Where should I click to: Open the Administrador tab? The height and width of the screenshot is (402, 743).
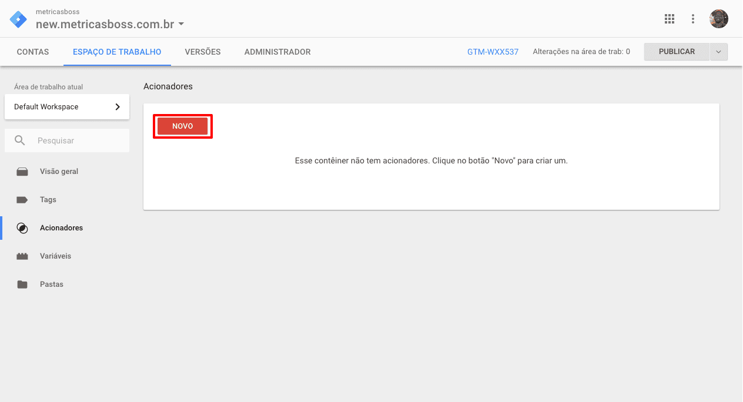click(277, 52)
